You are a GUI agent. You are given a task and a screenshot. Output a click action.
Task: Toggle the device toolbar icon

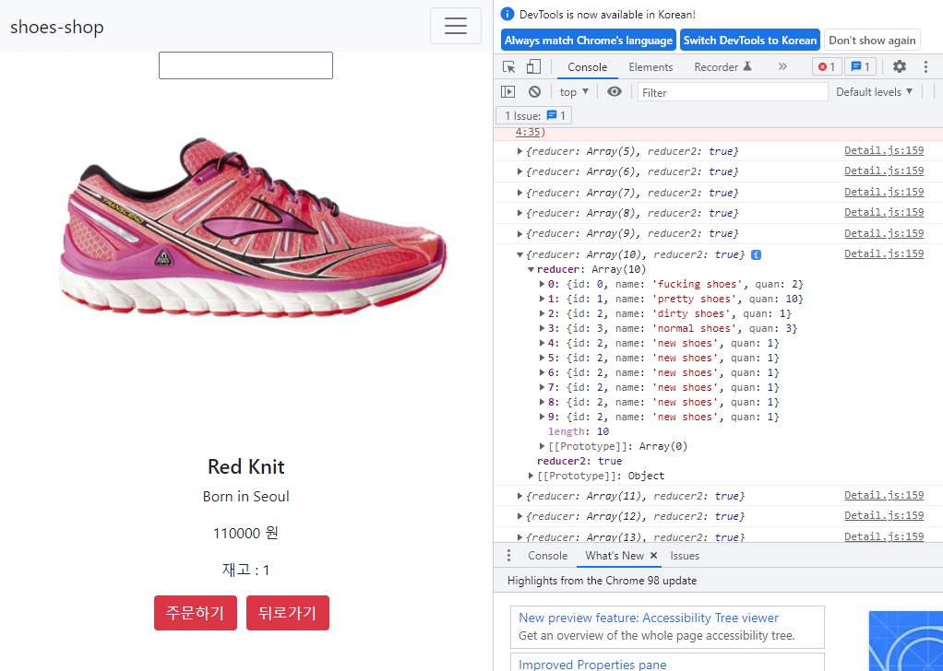532,66
